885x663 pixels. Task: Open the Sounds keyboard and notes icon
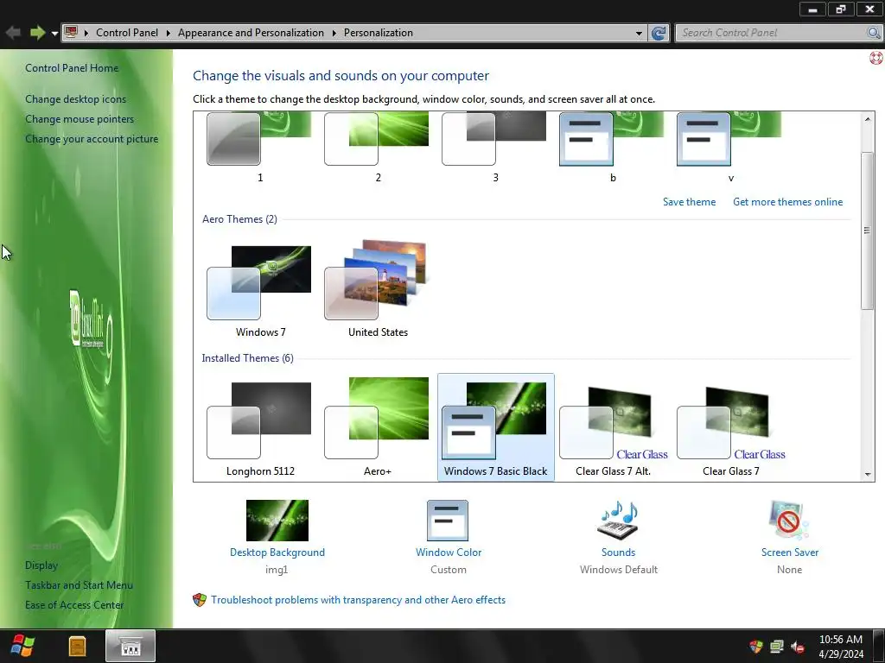[x=618, y=521]
